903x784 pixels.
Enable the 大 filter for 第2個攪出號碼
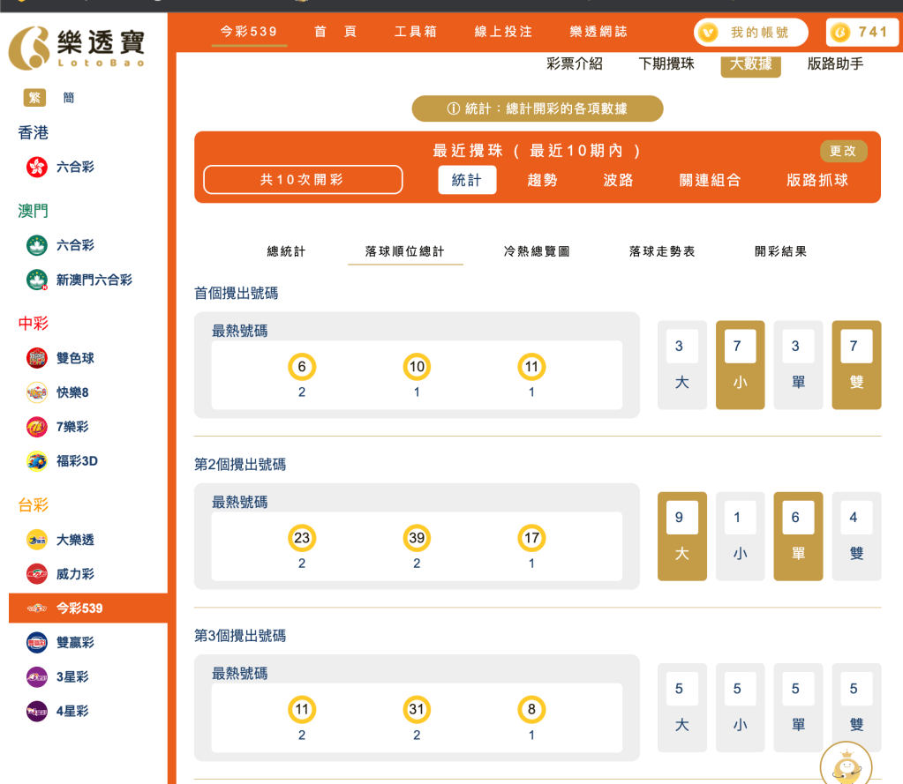pos(681,535)
